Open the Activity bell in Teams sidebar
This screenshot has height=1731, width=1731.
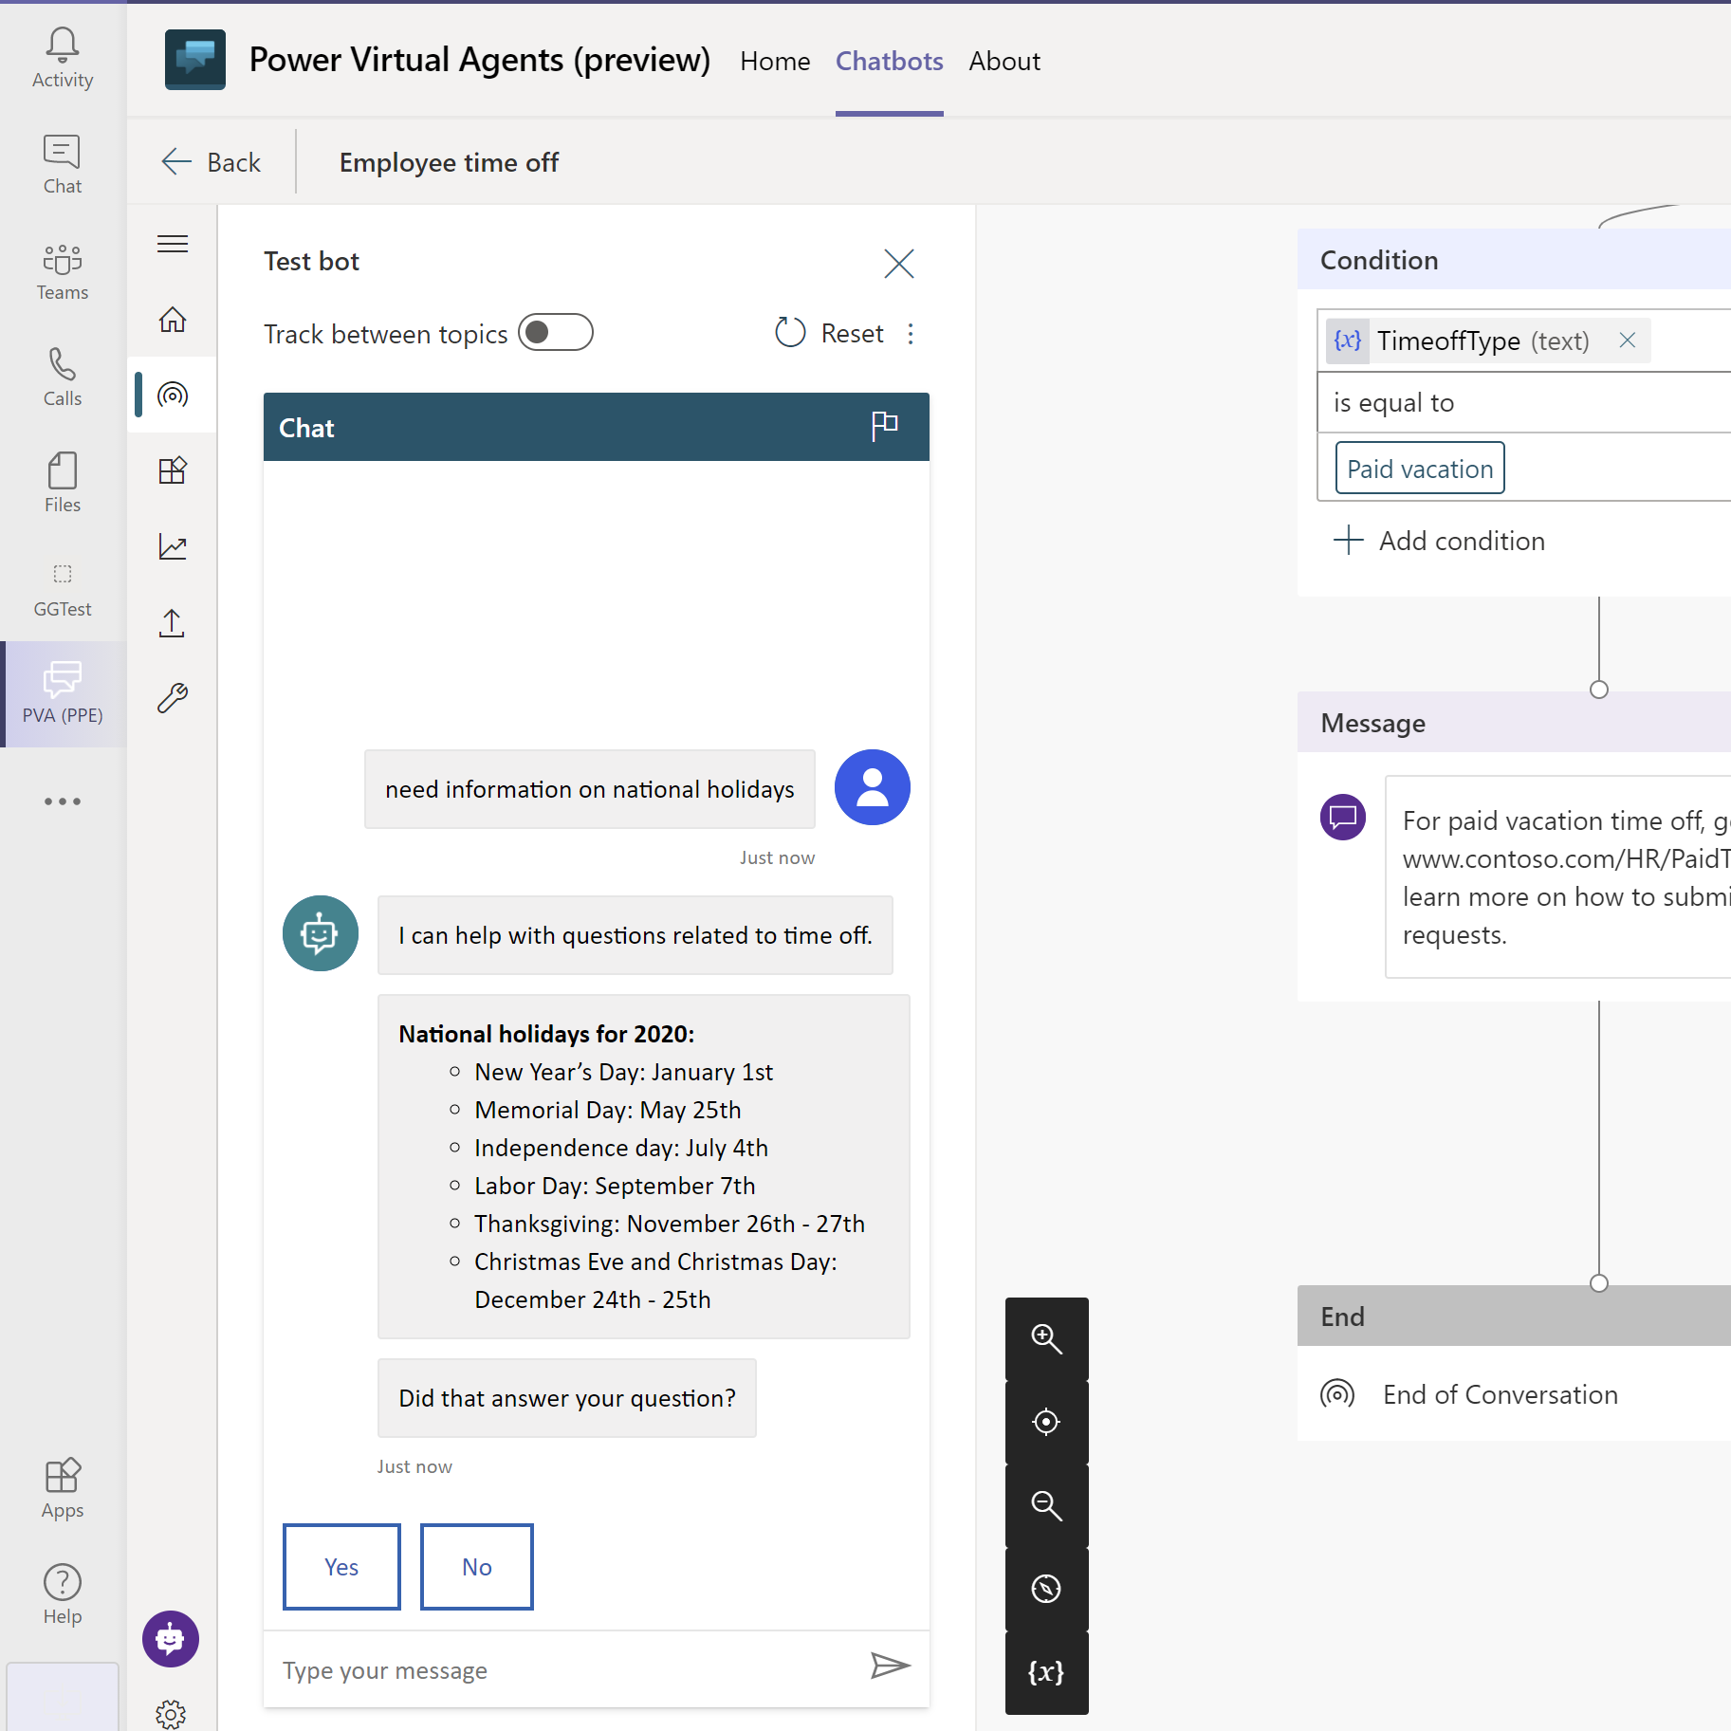tap(63, 57)
